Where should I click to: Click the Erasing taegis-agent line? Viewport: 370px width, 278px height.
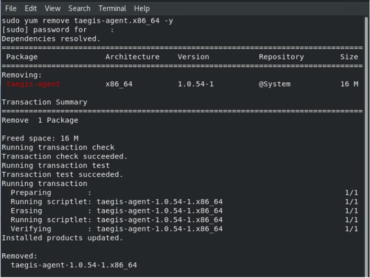pos(116,211)
